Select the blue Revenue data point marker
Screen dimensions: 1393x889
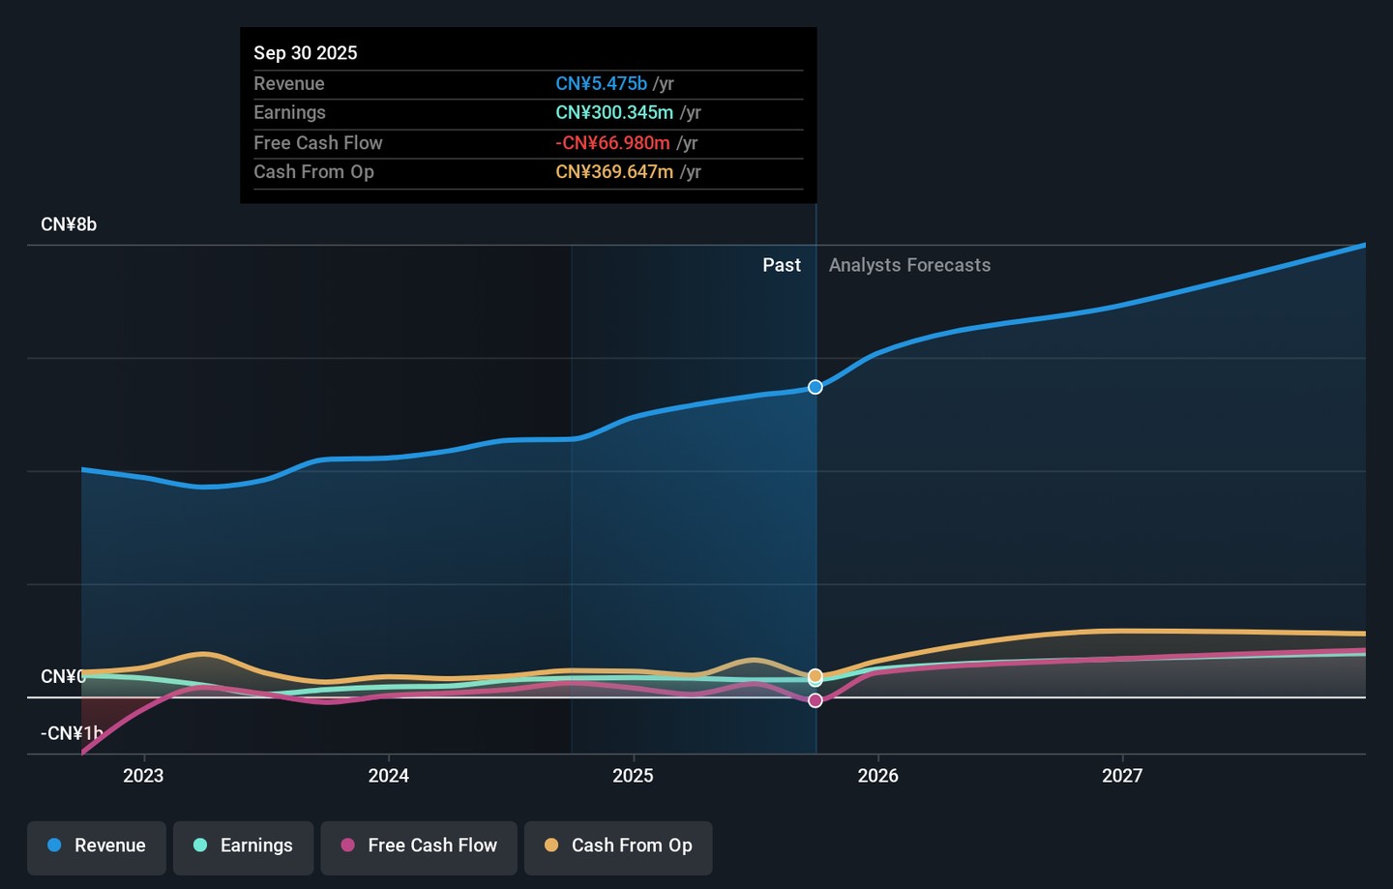[815, 387]
